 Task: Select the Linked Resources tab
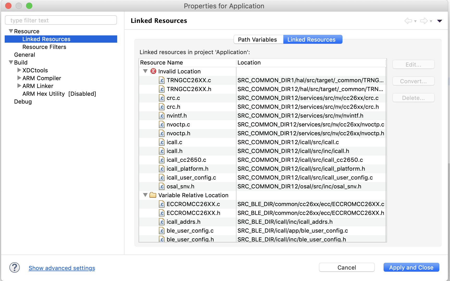(x=312, y=40)
